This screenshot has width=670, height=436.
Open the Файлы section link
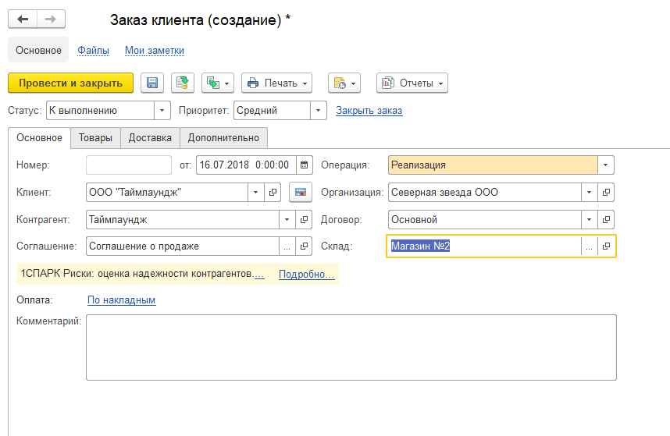click(93, 51)
